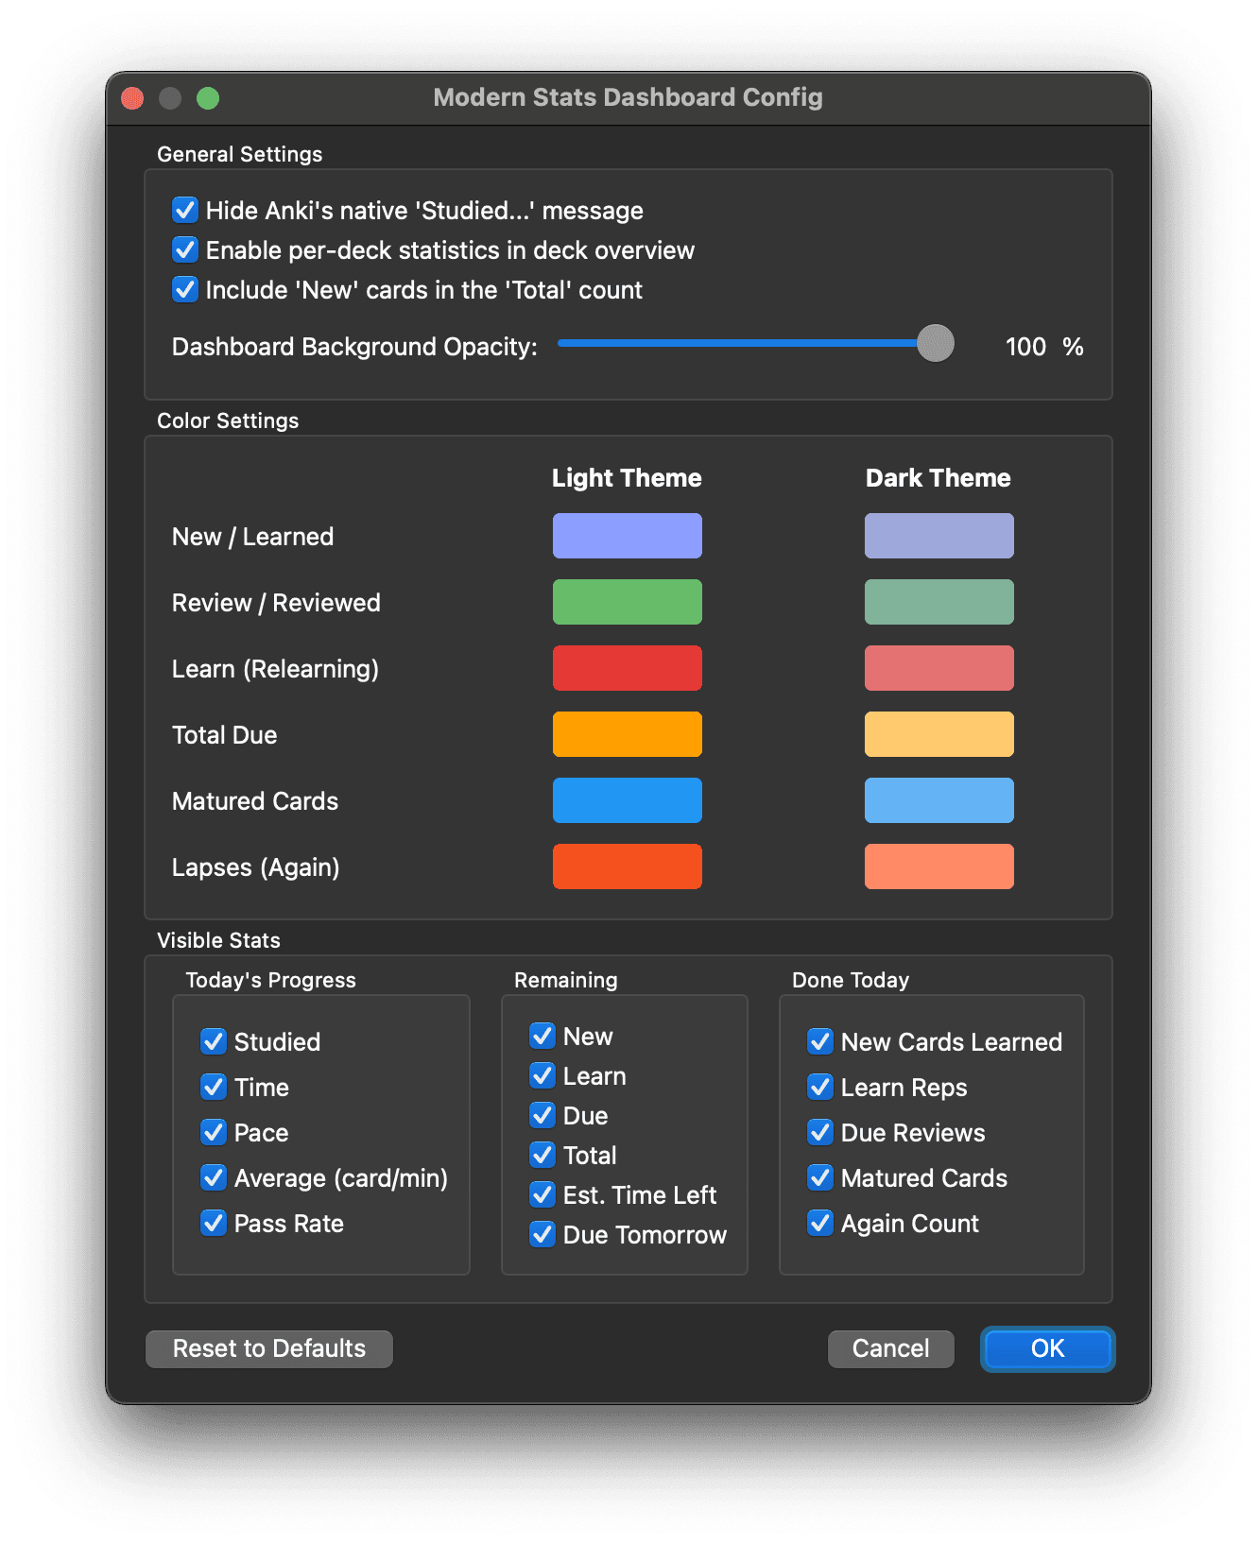This screenshot has width=1257, height=1544.
Task: Open Dark Theme color for New / Learned
Action: [939, 536]
